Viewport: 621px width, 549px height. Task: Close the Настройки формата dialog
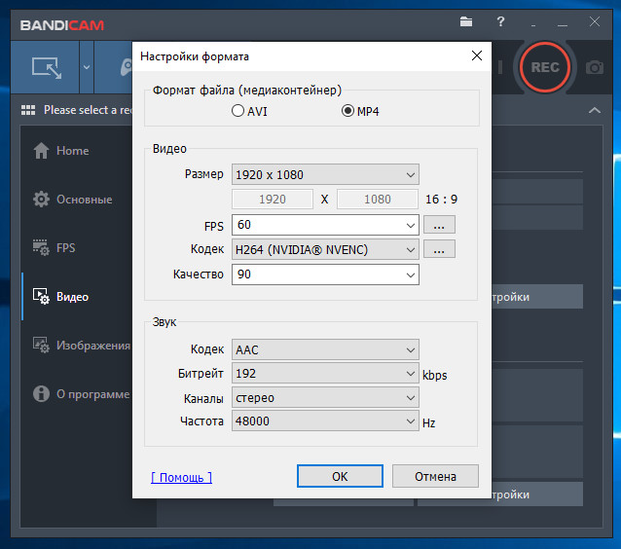(477, 55)
